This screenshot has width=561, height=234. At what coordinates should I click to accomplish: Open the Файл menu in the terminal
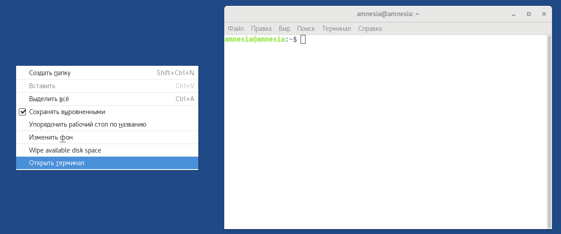click(235, 29)
